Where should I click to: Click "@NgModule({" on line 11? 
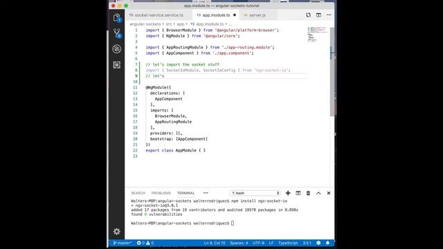tap(159, 88)
